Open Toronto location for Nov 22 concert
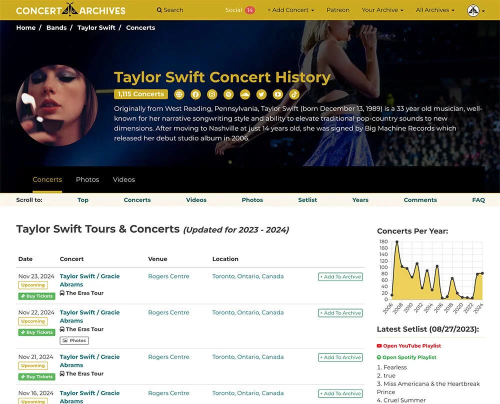 pyautogui.click(x=248, y=312)
